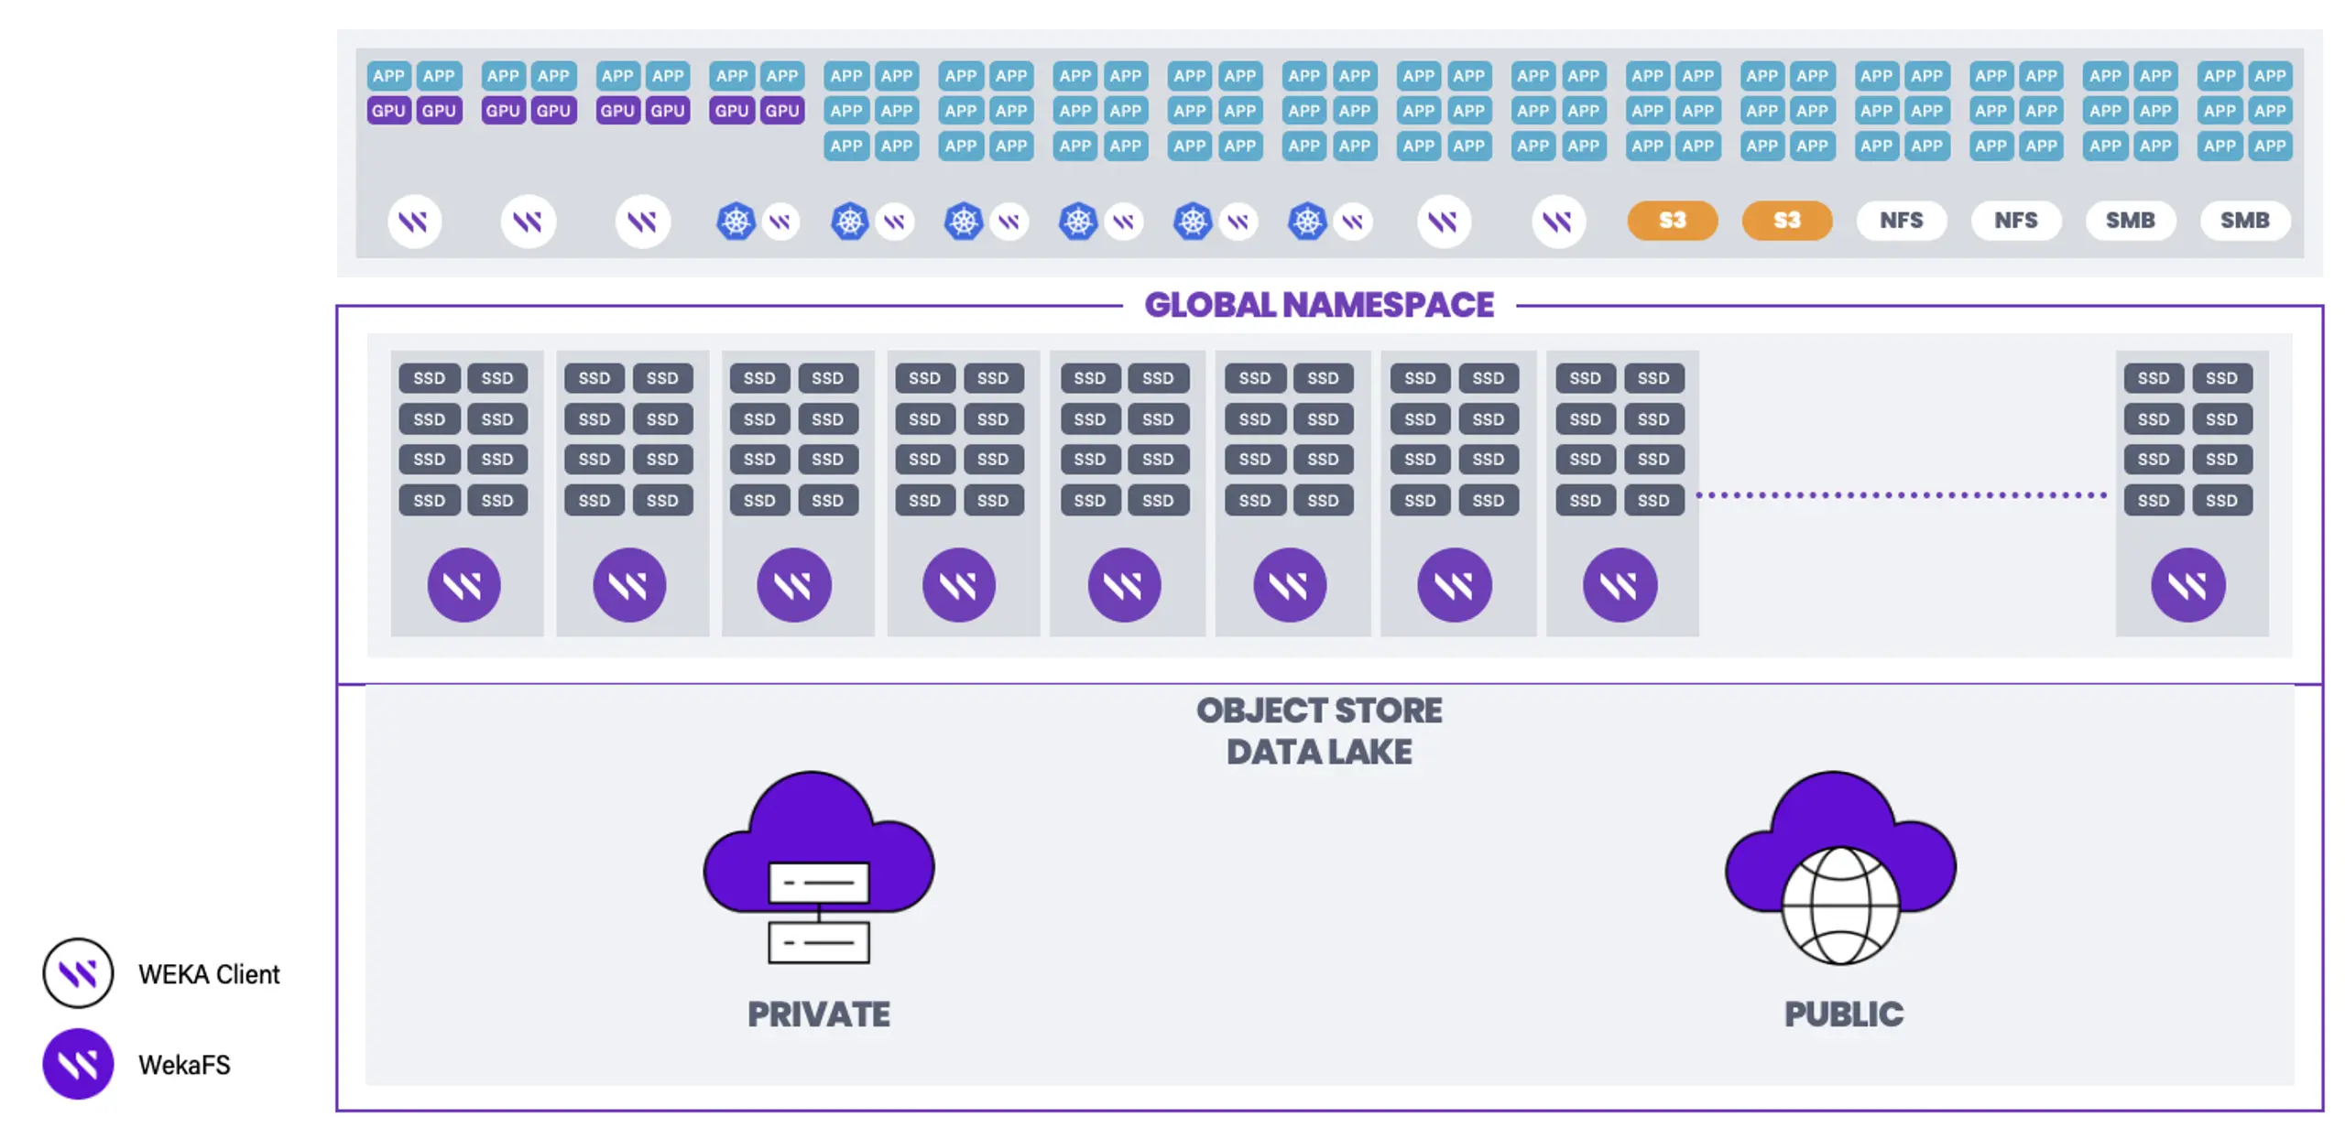The height and width of the screenshot is (1139, 2345).
Task: Select the leftmost NFS protocol badge
Action: (x=1901, y=220)
